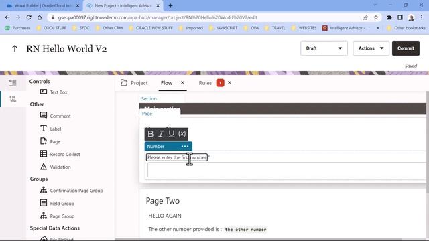Open the COOL STUFF bookmarks folder

click(x=52, y=28)
